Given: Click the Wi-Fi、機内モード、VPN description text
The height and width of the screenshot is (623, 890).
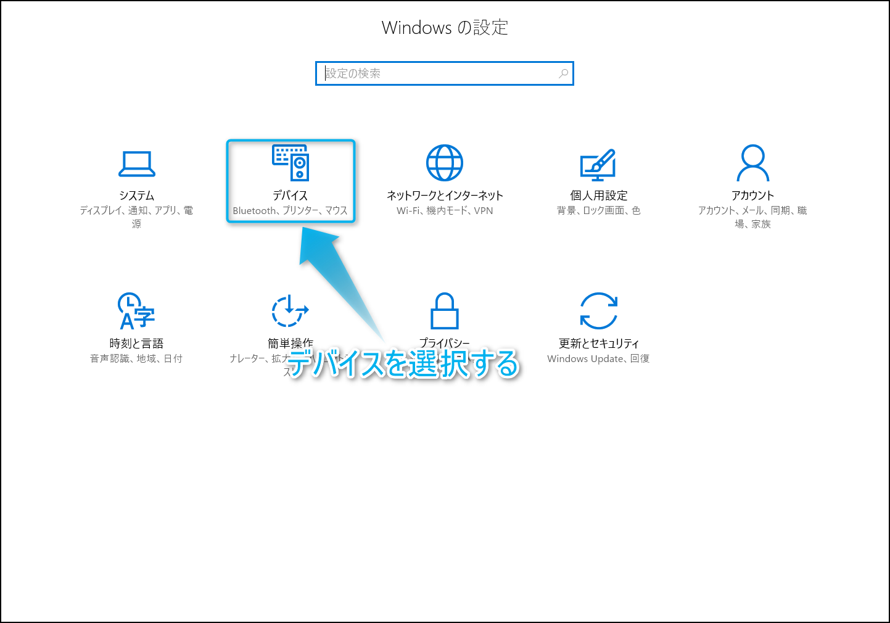Looking at the screenshot, I should 445,211.
